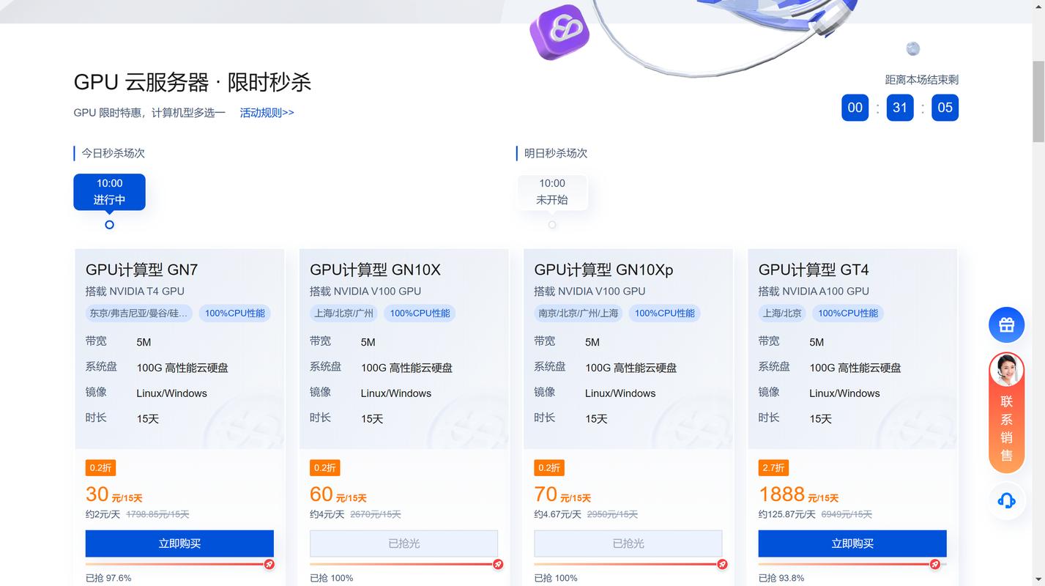Click the 100%CPU性能 tag on GN10Xp card
Screen dimensions: 1045x586
(x=665, y=314)
